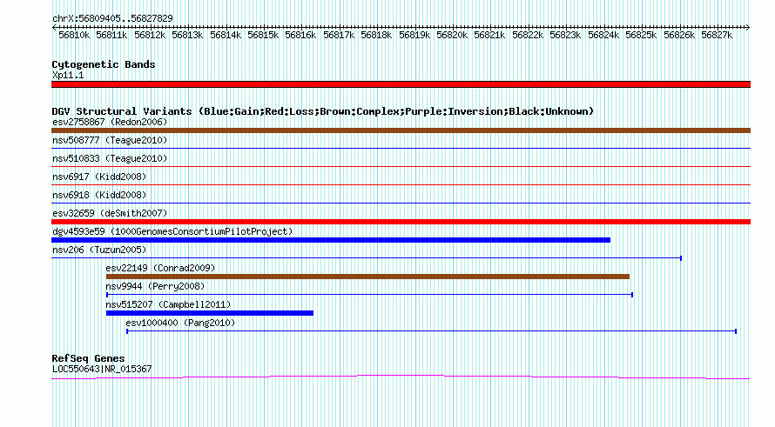The width and height of the screenshot is (775, 427).
Task: Click the 56817k ruler tick label
Action: [339, 36]
